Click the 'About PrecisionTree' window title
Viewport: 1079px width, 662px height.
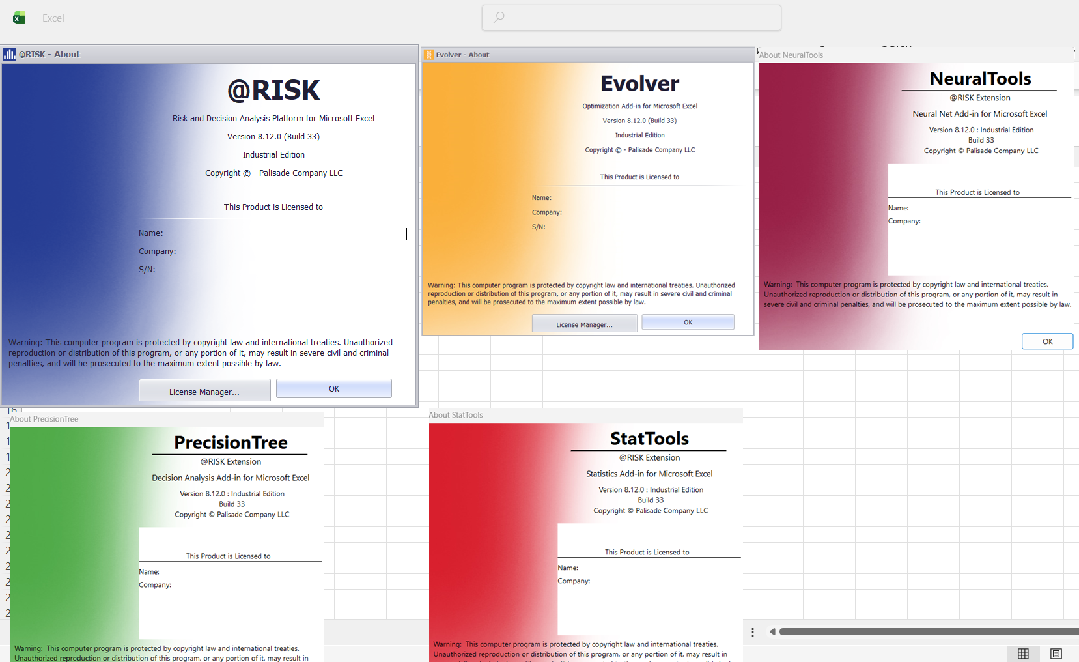tap(44, 419)
